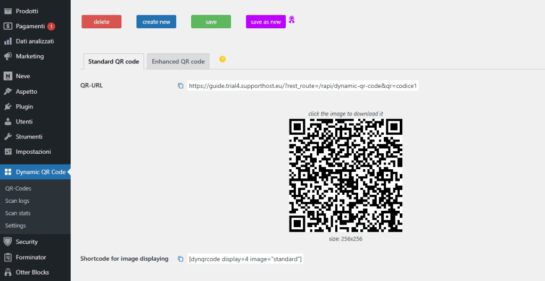Open the Scan stats submenu item
Screen dimensions: 545x281
tap(18, 213)
